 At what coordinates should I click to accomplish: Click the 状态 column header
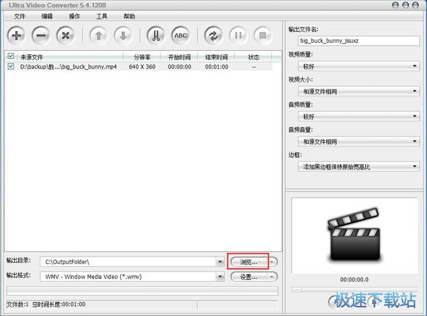click(x=254, y=57)
